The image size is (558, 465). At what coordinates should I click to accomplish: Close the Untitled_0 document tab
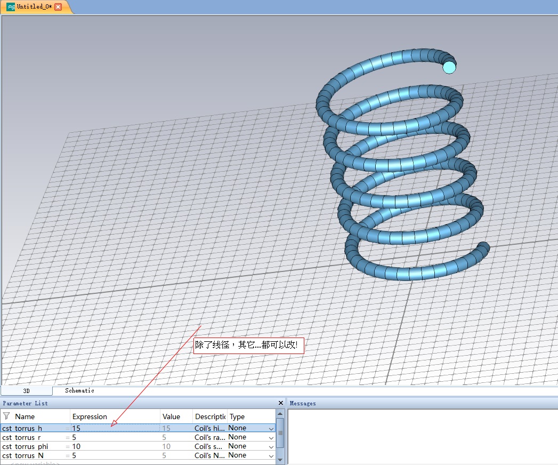[x=58, y=6]
